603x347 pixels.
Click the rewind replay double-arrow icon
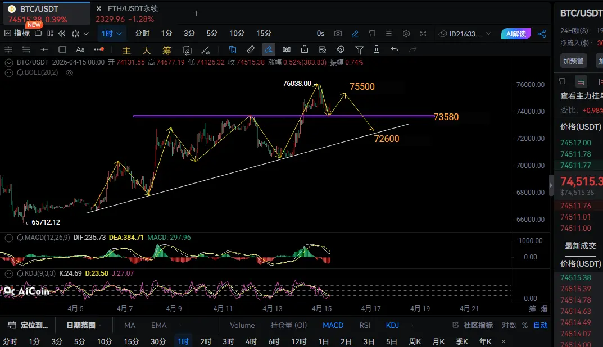[62, 34]
